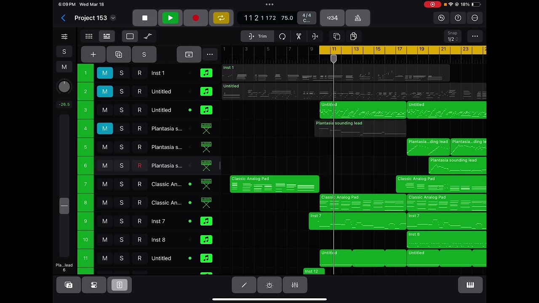Toggle the yellow cycle loop button
This screenshot has height=303, width=539.
221,18
